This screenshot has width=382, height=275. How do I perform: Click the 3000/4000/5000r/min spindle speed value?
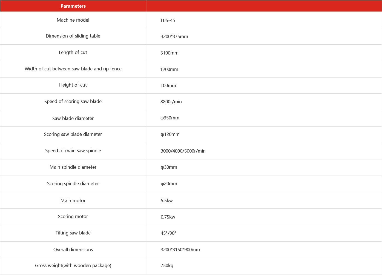[183, 151]
